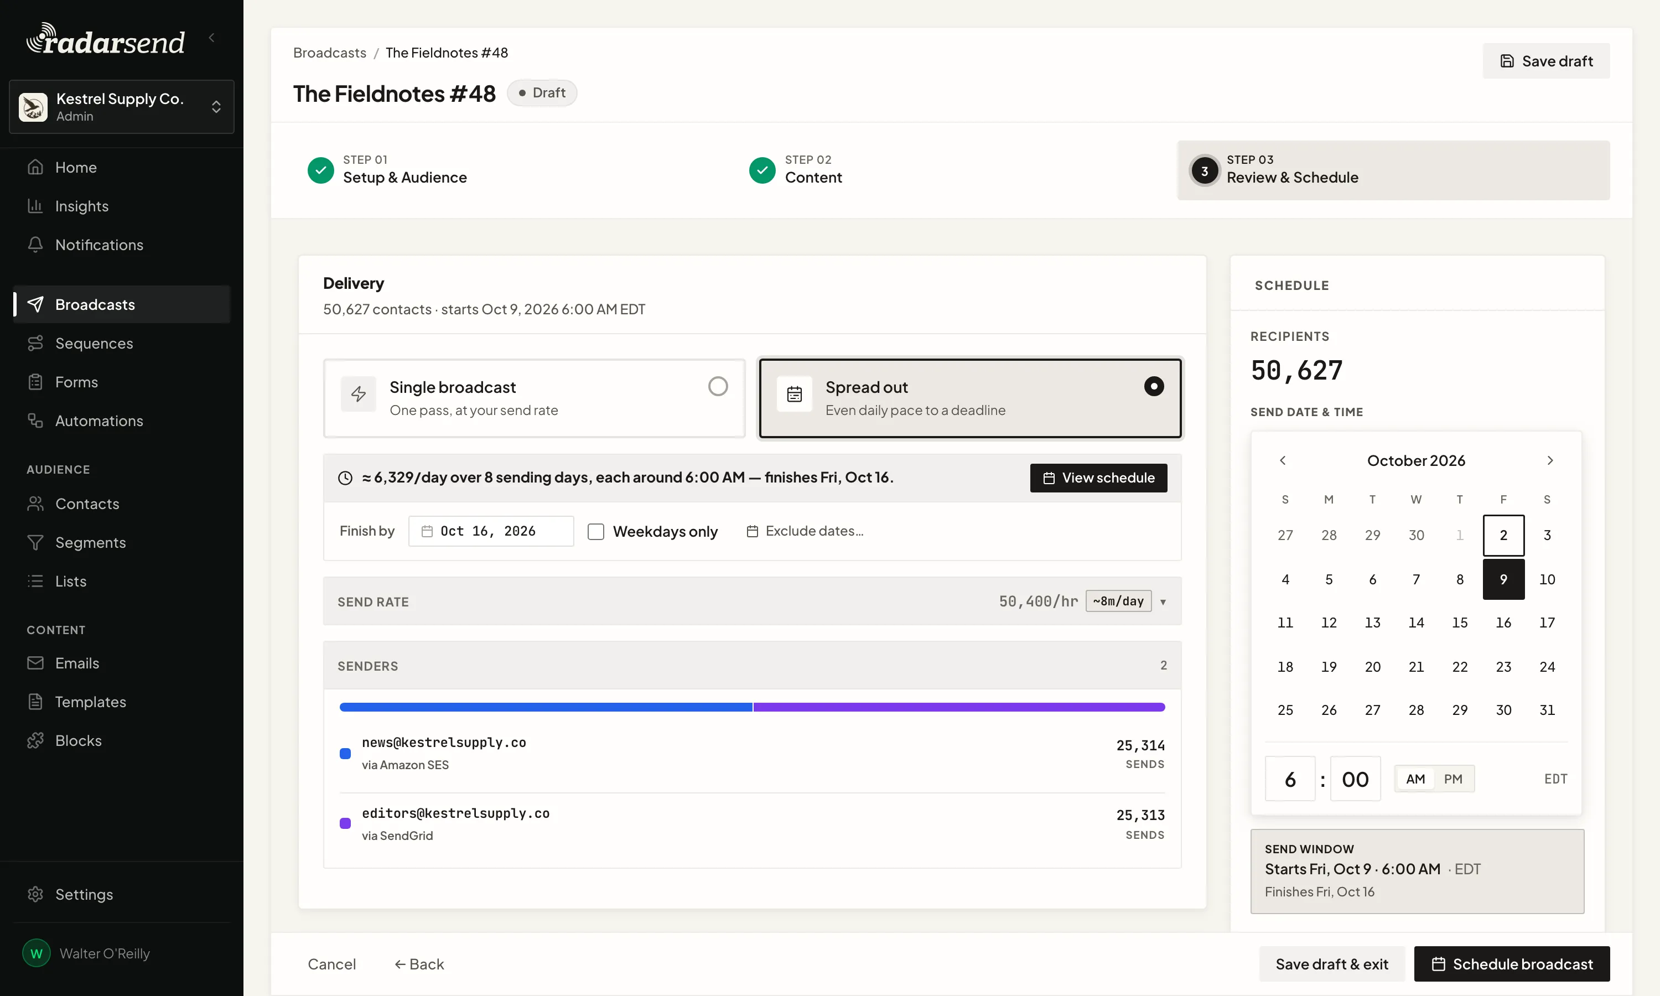Open the Blocks puzzle icon
Screen dimensions: 1660x996
pos(35,740)
